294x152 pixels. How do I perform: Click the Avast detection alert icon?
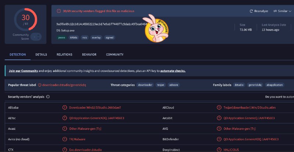pos(65,129)
